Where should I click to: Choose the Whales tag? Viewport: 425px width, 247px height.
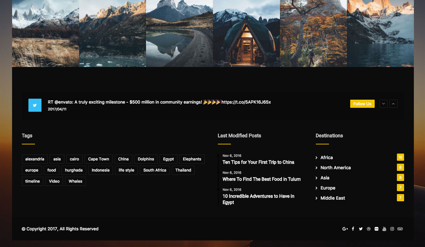click(x=75, y=181)
